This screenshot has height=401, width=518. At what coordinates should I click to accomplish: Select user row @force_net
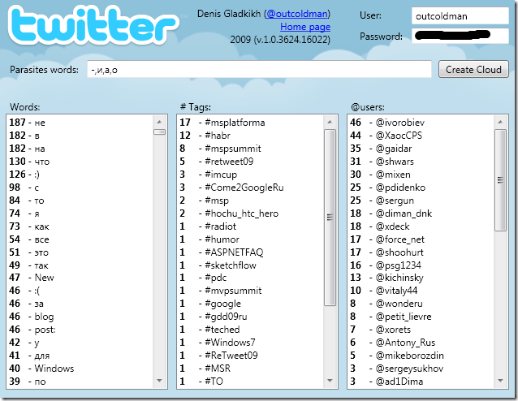421,239
